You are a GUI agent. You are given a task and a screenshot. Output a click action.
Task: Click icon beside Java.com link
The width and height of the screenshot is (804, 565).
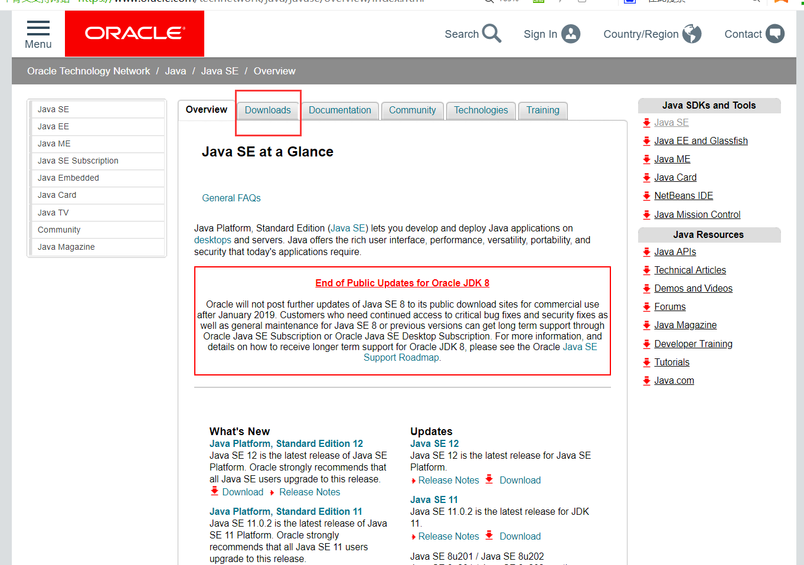pyautogui.click(x=646, y=381)
